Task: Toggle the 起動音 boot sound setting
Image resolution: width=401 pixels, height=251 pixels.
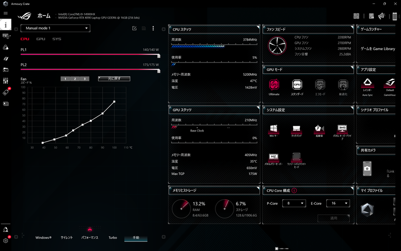Action: pyautogui.click(x=319, y=129)
